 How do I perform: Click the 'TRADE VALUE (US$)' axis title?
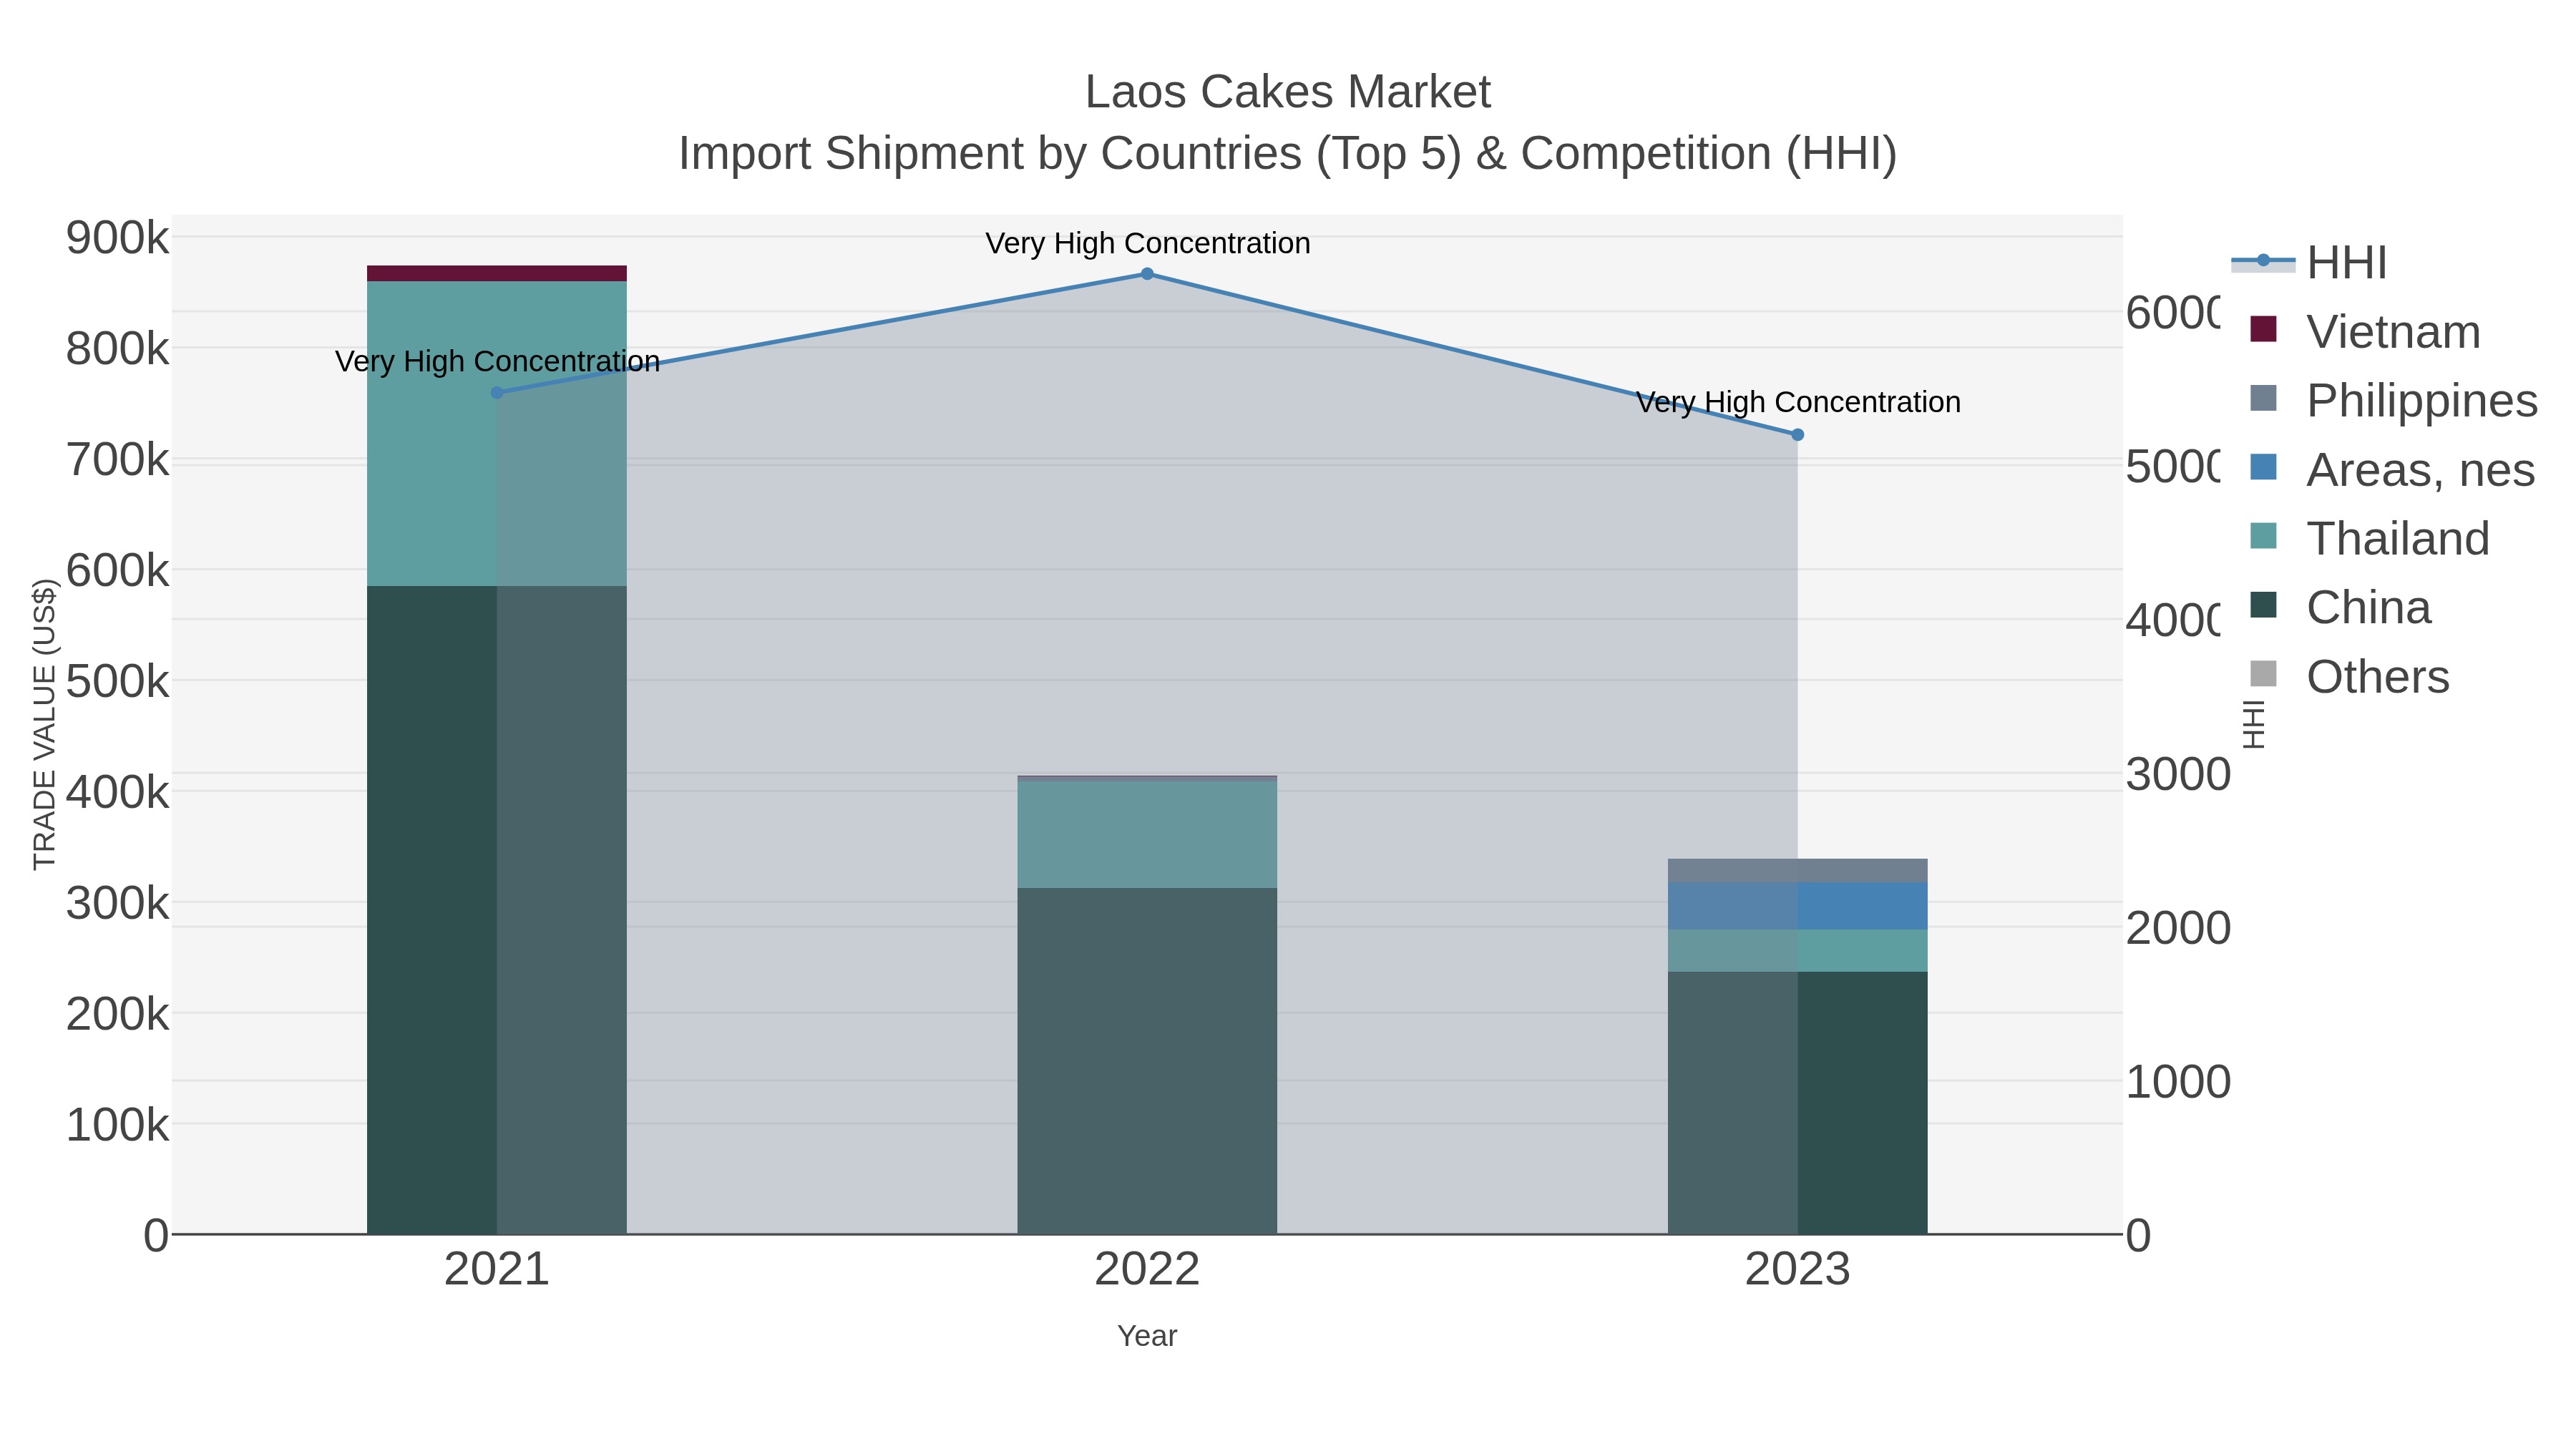45,724
